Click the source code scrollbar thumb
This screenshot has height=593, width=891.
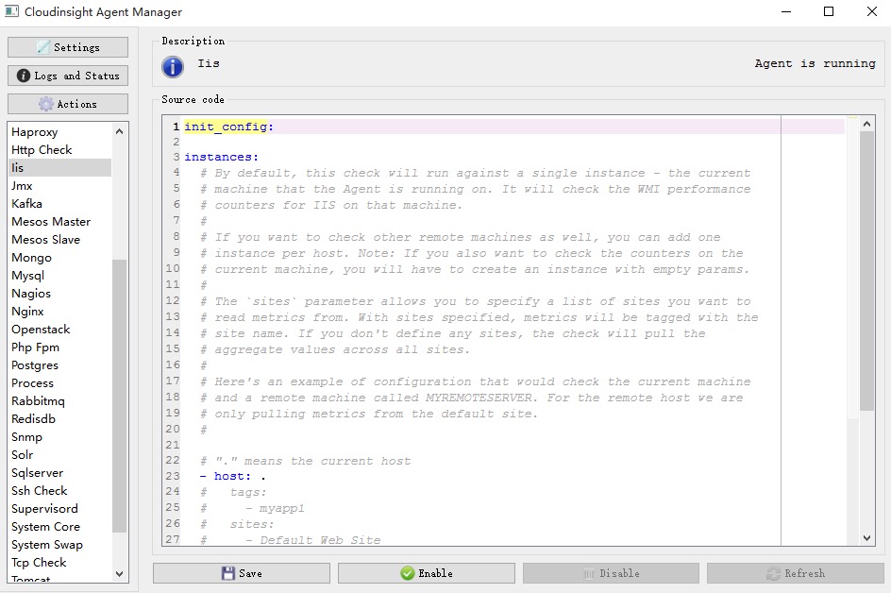(x=866, y=271)
